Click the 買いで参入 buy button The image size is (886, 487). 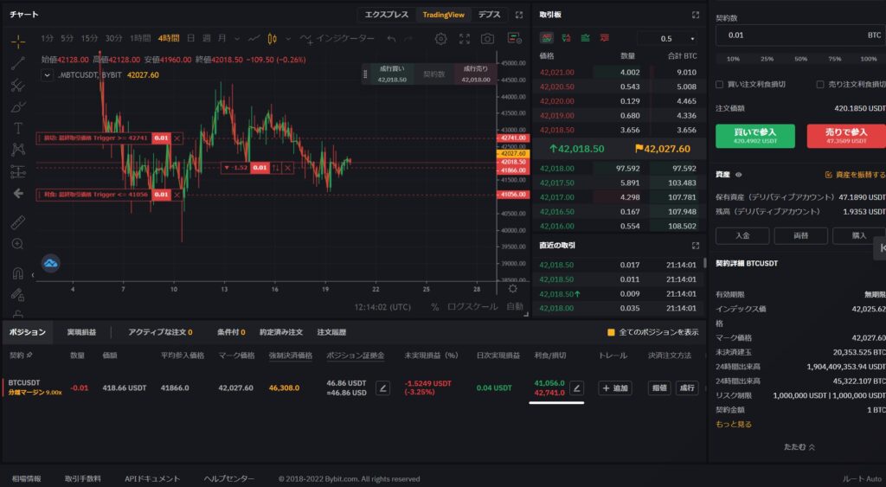click(x=754, y=136)
